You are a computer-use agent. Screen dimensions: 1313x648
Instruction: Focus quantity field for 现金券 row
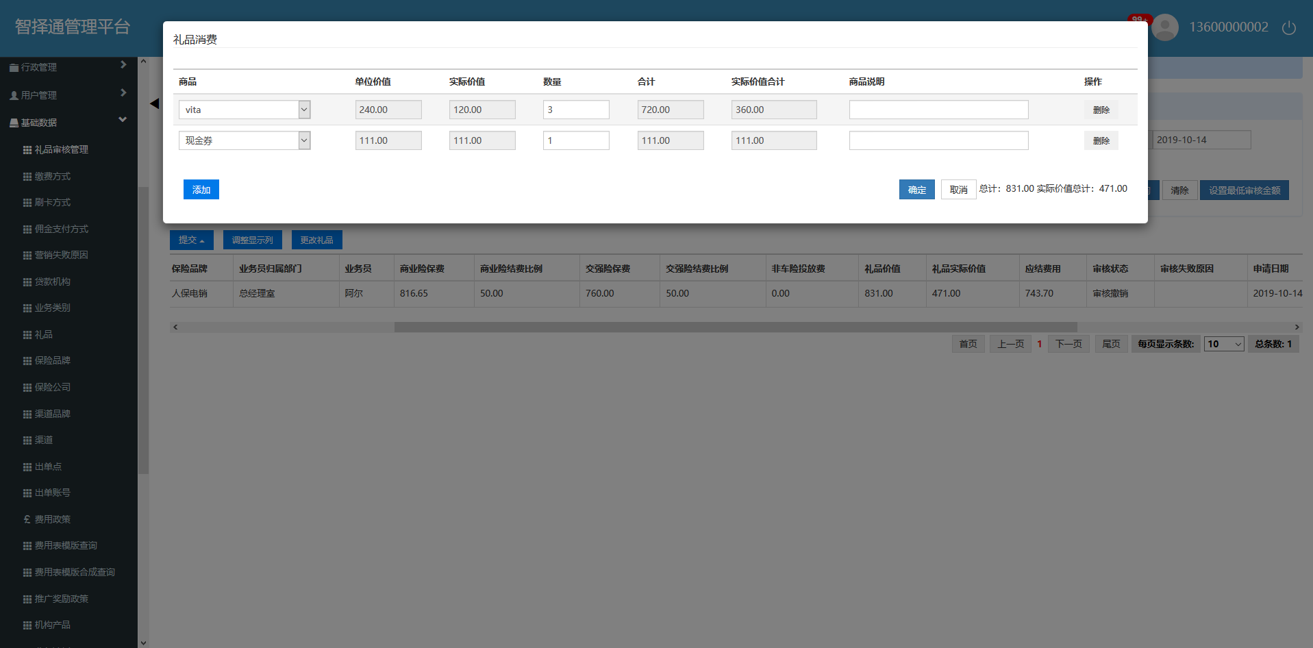[x=576, y=140]
